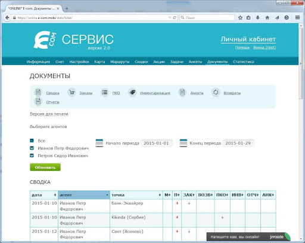
Task: Open the Маршруты menu item
Action: coord(120,62)
